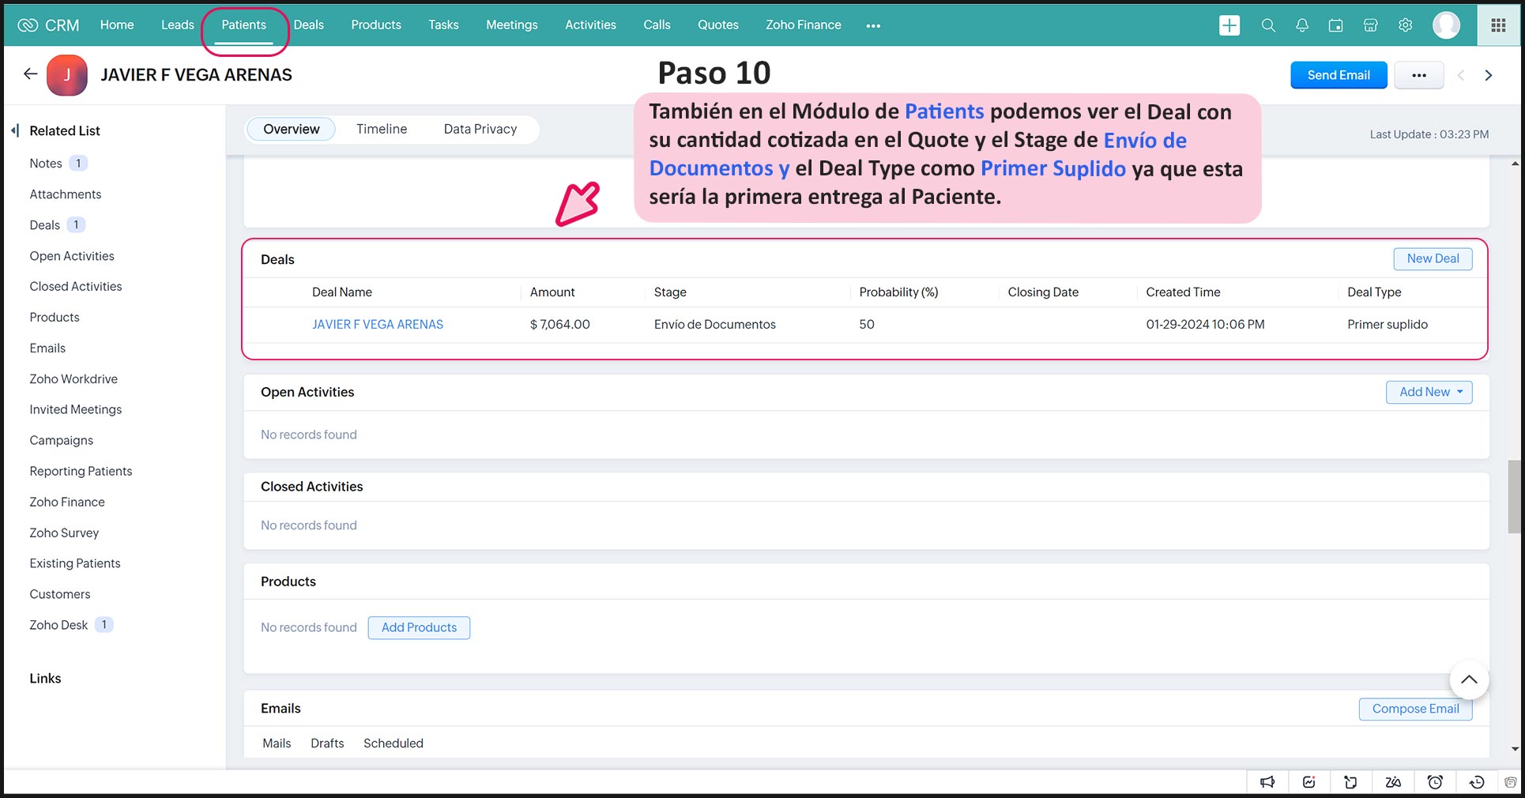The image size is (1525, 798).
Task: Open the apps grid launcher icon
Action: (1498, 25)
